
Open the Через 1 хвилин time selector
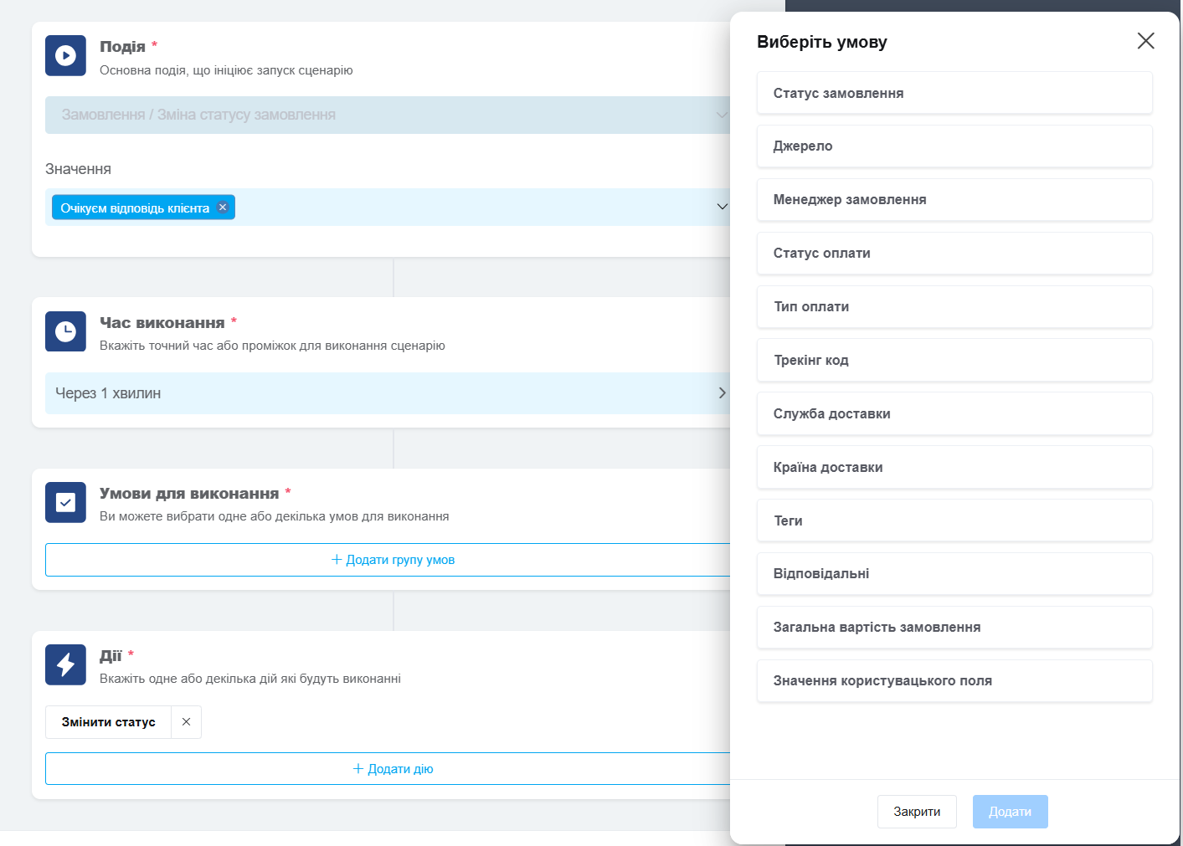[387, 393]
